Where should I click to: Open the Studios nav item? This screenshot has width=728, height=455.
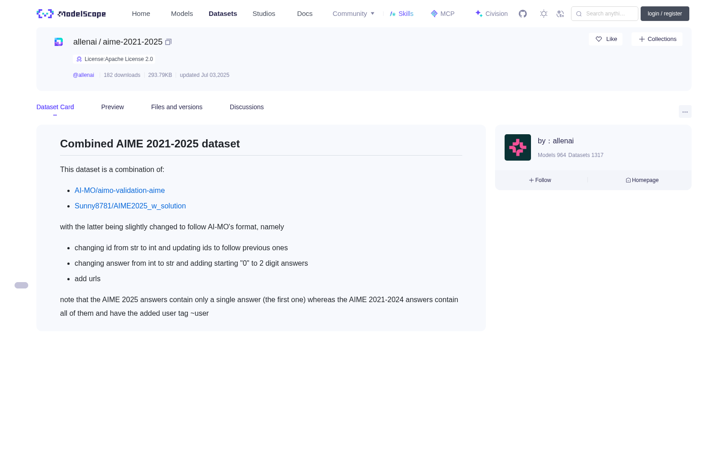264,14
